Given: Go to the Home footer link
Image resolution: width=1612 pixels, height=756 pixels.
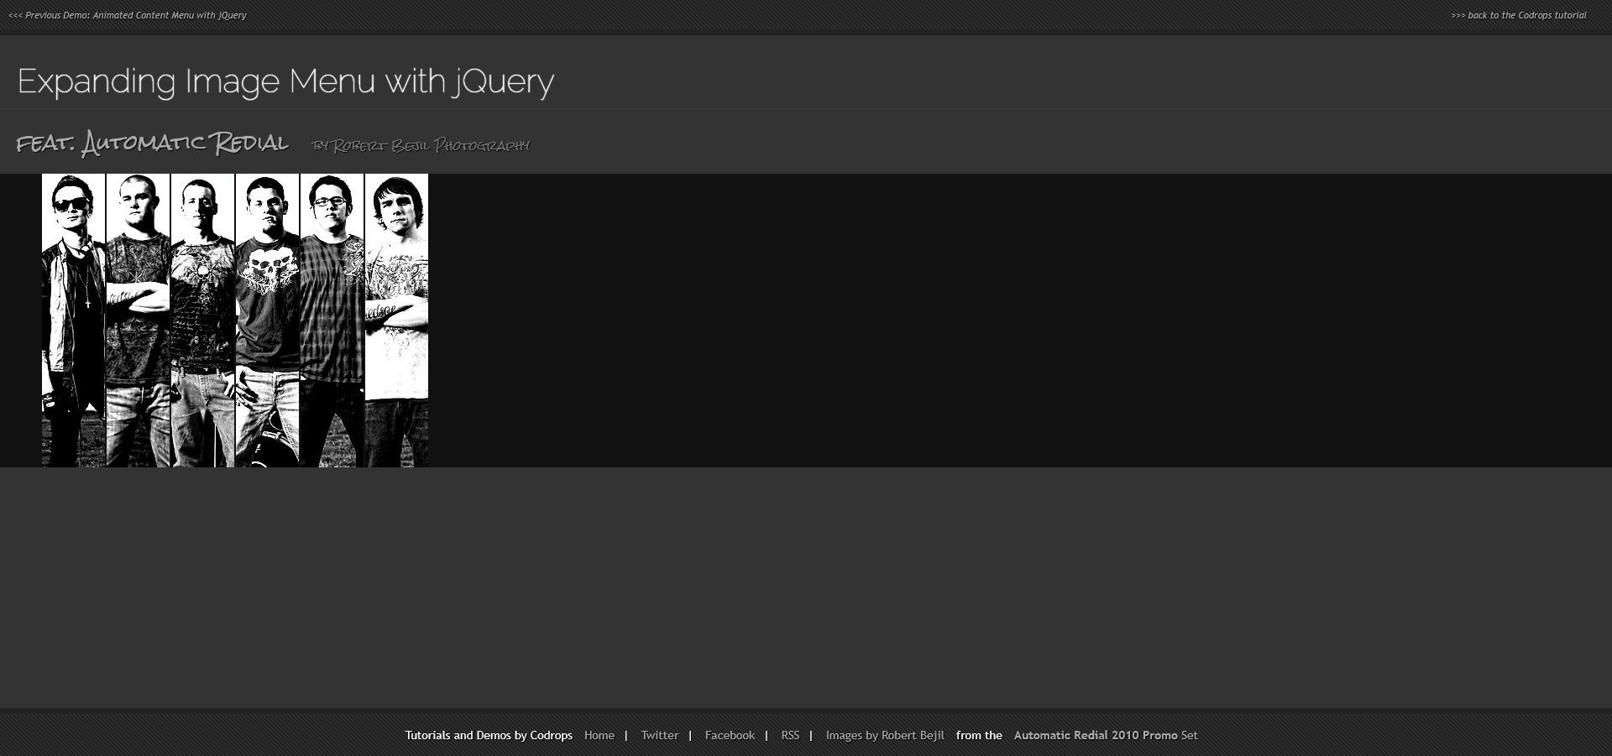Looking at the screenshot, I should (x=599, y=735).
